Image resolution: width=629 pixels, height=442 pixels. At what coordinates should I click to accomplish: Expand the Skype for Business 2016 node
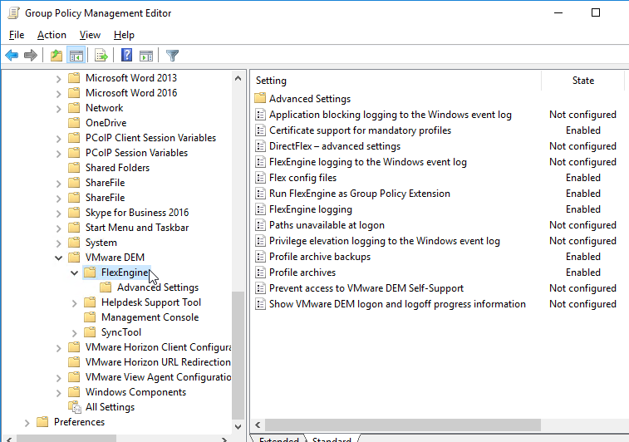coord(58,213)
